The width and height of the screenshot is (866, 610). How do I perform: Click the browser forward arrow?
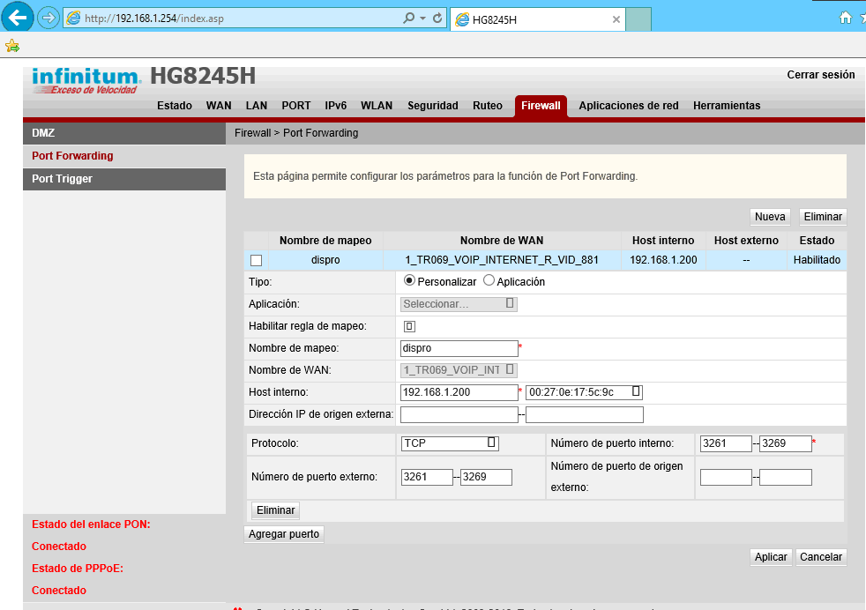click(x=49, y=17)
